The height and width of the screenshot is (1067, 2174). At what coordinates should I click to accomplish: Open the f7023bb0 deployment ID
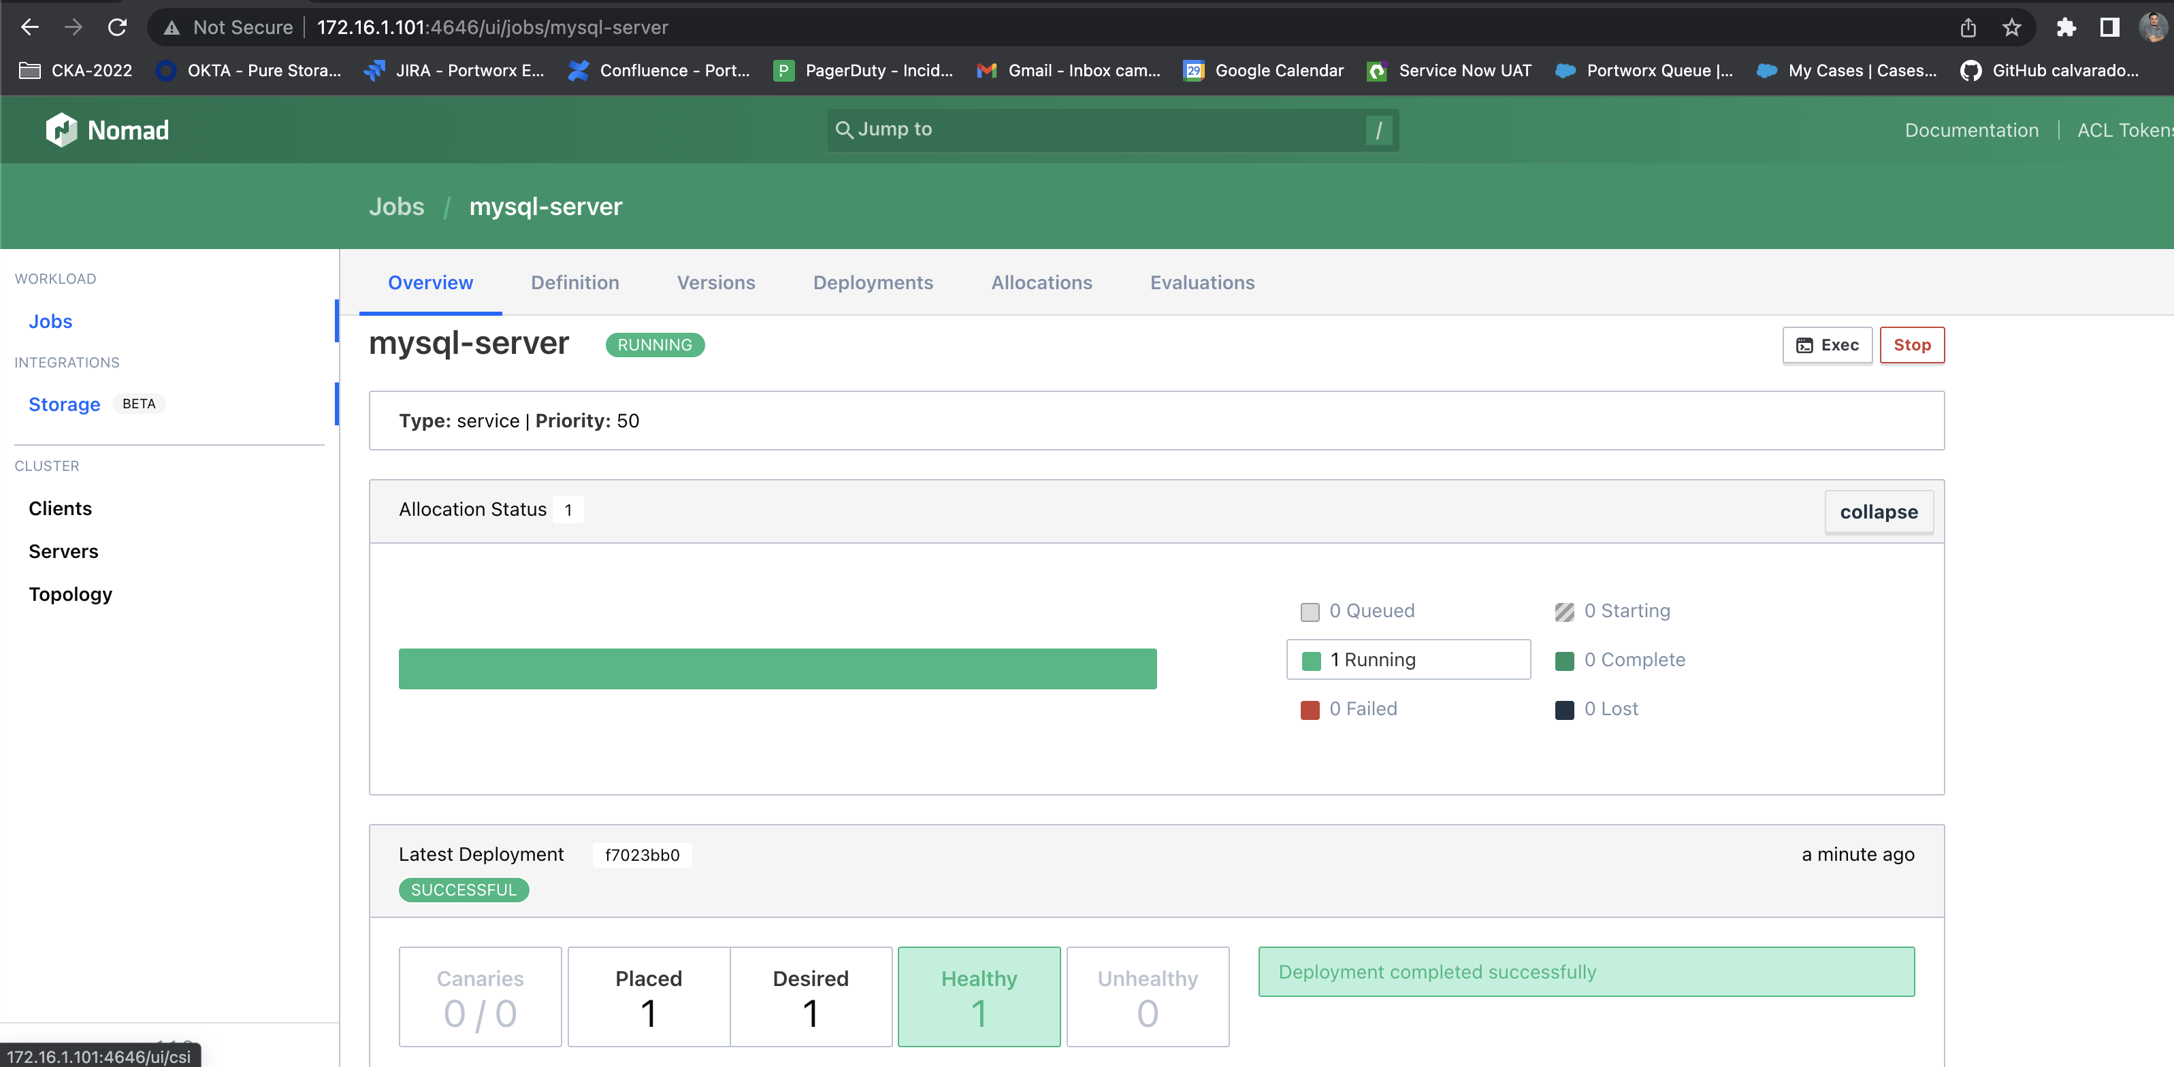[641, 855]
